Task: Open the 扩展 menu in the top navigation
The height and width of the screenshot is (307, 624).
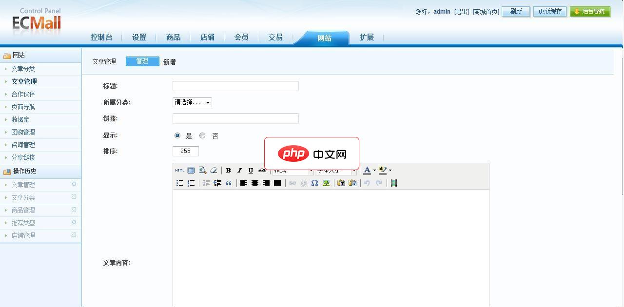Action: pyautogui.click(x=366, y=37)
